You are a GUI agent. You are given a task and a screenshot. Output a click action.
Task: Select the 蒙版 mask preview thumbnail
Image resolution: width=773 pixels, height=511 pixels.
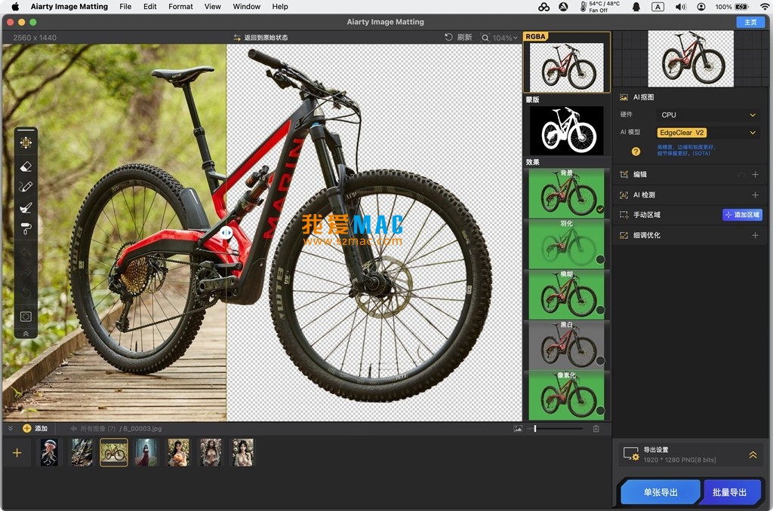(566, 130)
